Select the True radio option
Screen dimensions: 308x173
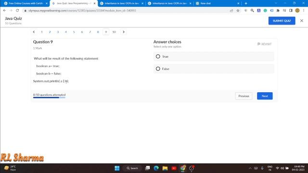(158, 57)
